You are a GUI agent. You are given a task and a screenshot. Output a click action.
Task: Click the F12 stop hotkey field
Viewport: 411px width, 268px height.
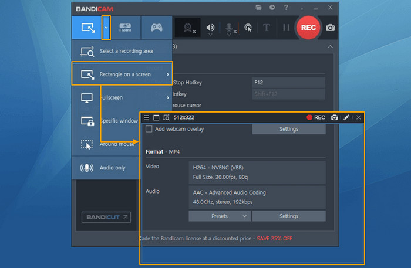click(288, 82)
